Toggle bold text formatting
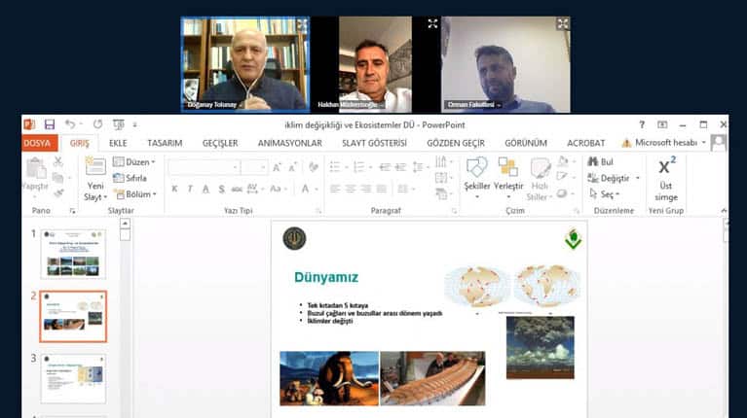Image resolution: width=747 pixels, height=418 pixels. coord(175,189)
